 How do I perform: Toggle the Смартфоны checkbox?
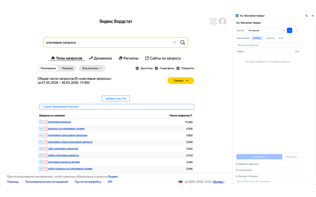pyautogui.click(x=156, y=68)
